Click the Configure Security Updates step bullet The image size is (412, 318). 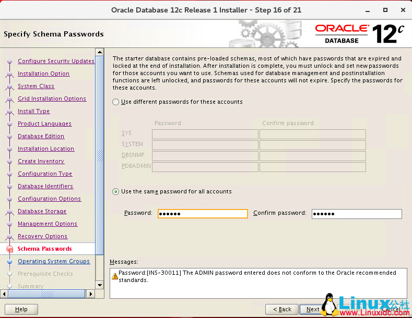tap(10, 61)
